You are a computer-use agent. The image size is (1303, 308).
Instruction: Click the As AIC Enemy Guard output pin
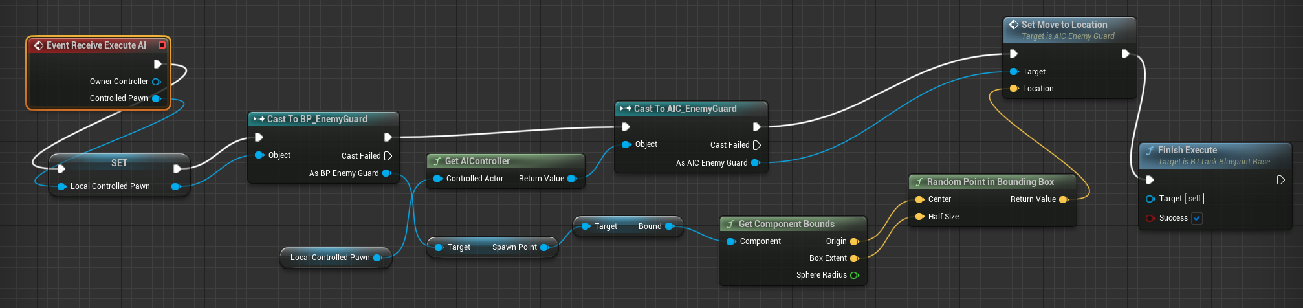pos(755,163)
